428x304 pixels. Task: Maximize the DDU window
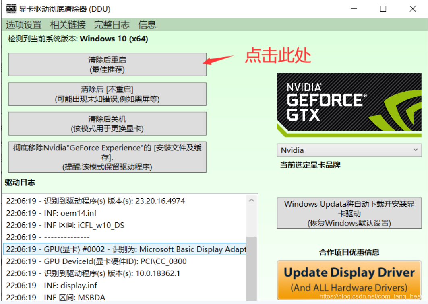[x=383, y=9]
